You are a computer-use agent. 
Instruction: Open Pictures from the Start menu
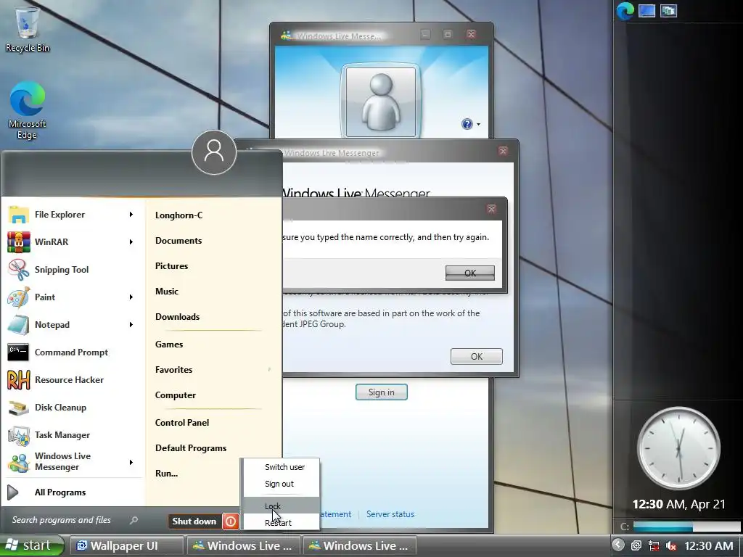pyautogui.click(x=171, y=266)
